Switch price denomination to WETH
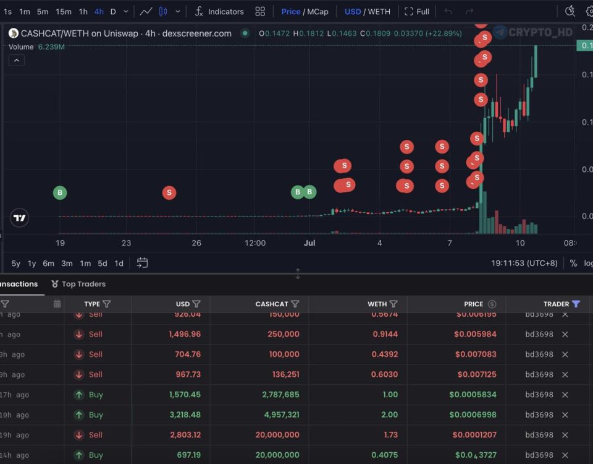593x464 pixels. (x=379, y=12)
